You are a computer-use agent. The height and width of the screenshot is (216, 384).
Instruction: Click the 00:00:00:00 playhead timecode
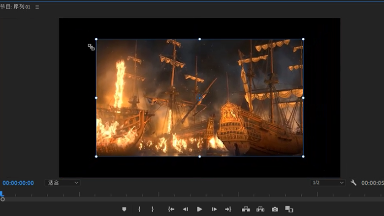coord(18,183)
